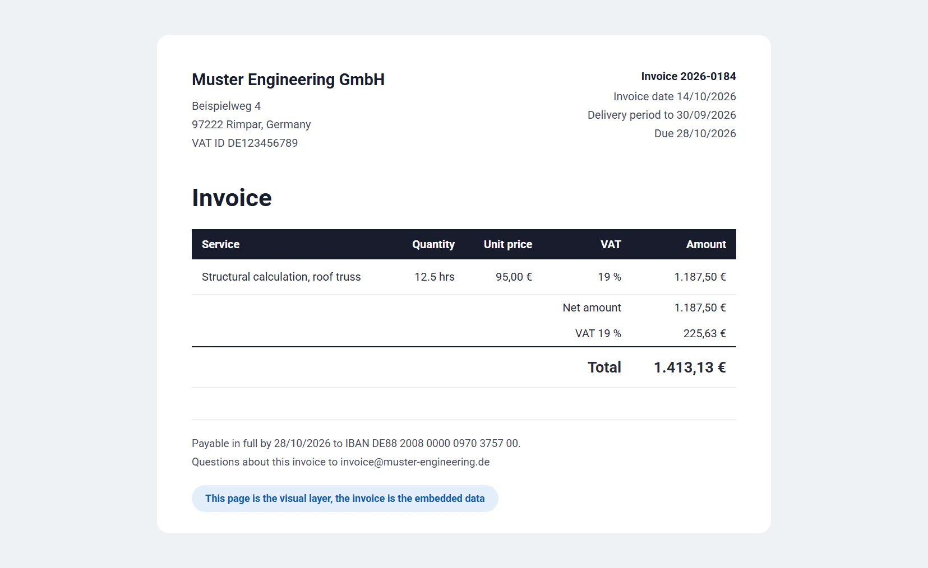The height and width of the screenshot is (568, 928).
Task: Select the Invoice date 14/10/2026 line
Action: click(675, 96)
